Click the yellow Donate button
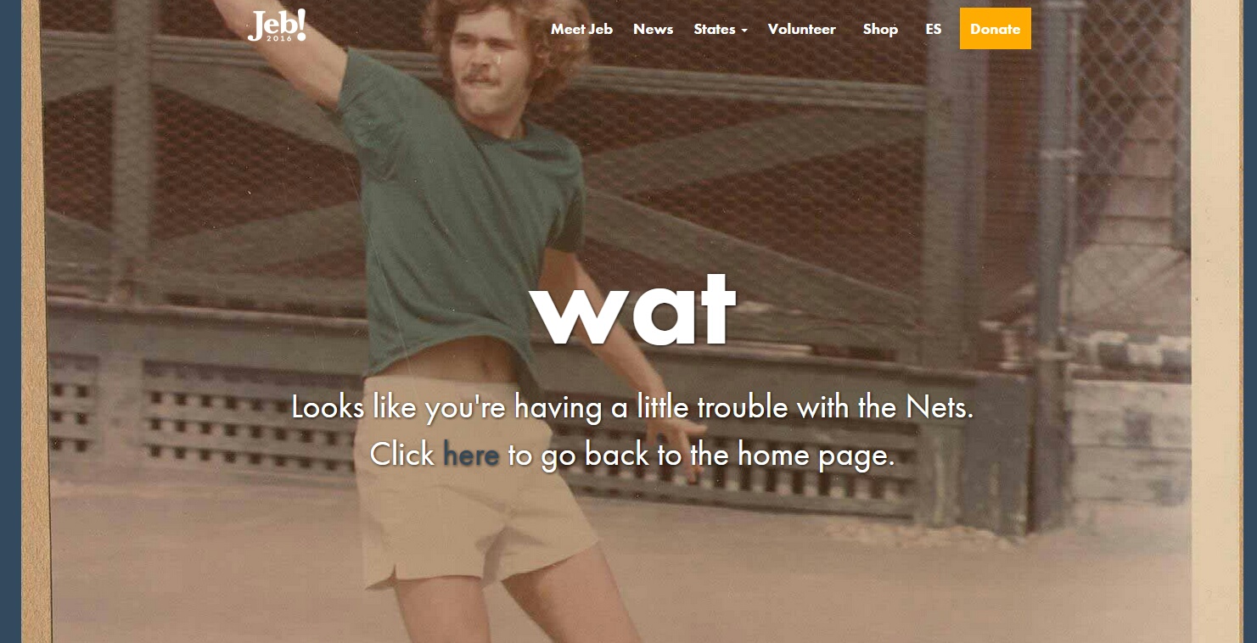1257x643 pixels. [995, 28]
